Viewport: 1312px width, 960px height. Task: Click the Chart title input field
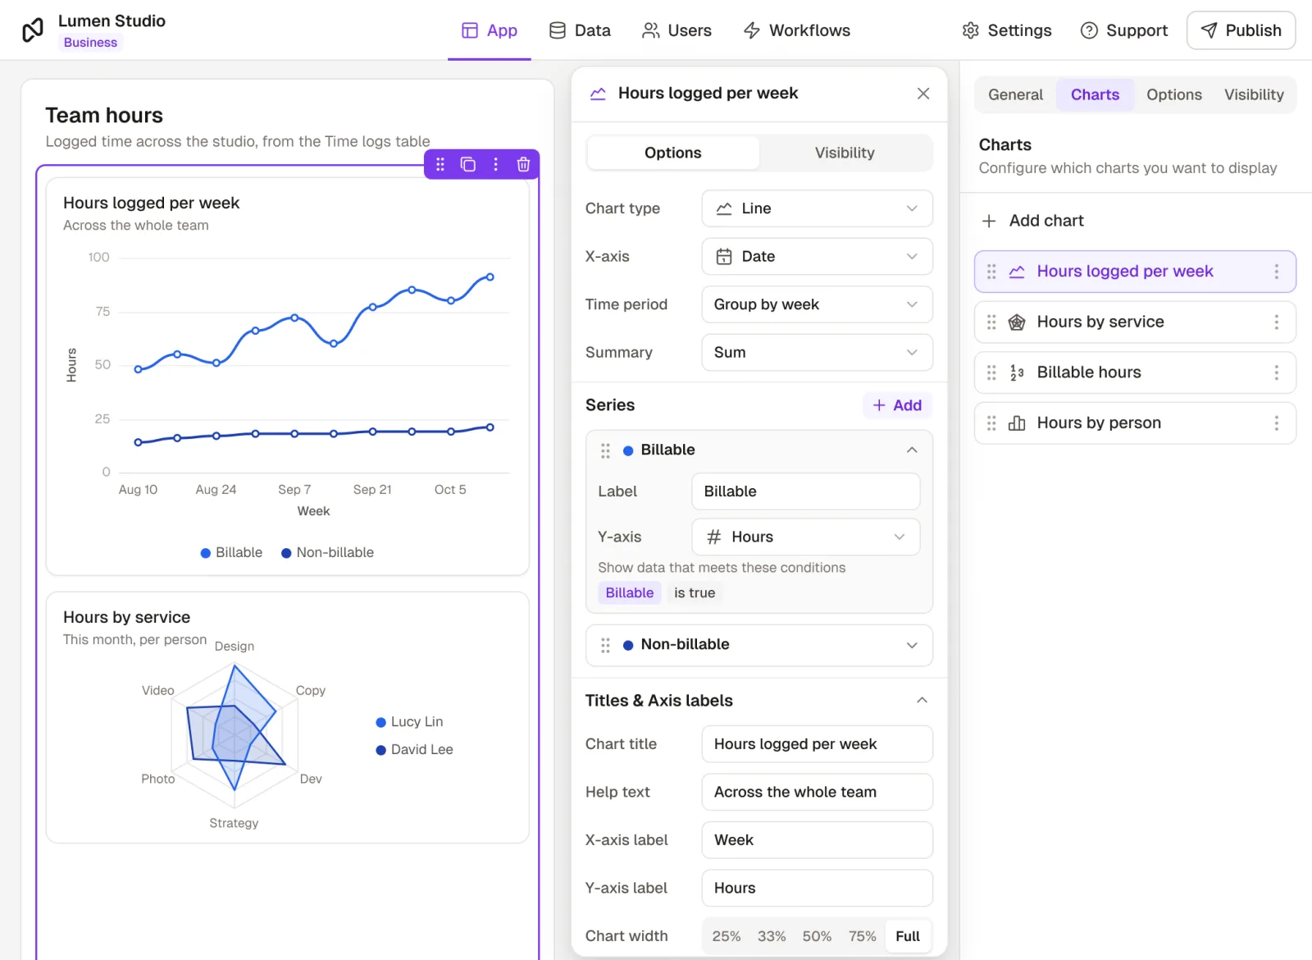point(817,744)
